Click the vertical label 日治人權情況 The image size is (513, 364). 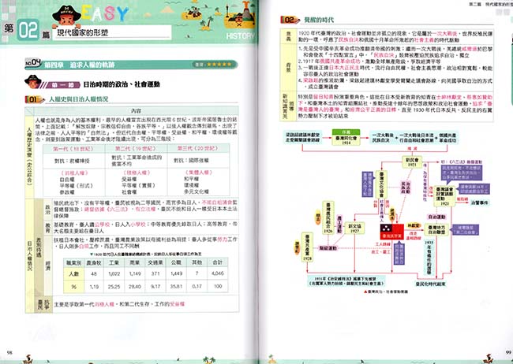pyautogui.click(x=30, y=256)
